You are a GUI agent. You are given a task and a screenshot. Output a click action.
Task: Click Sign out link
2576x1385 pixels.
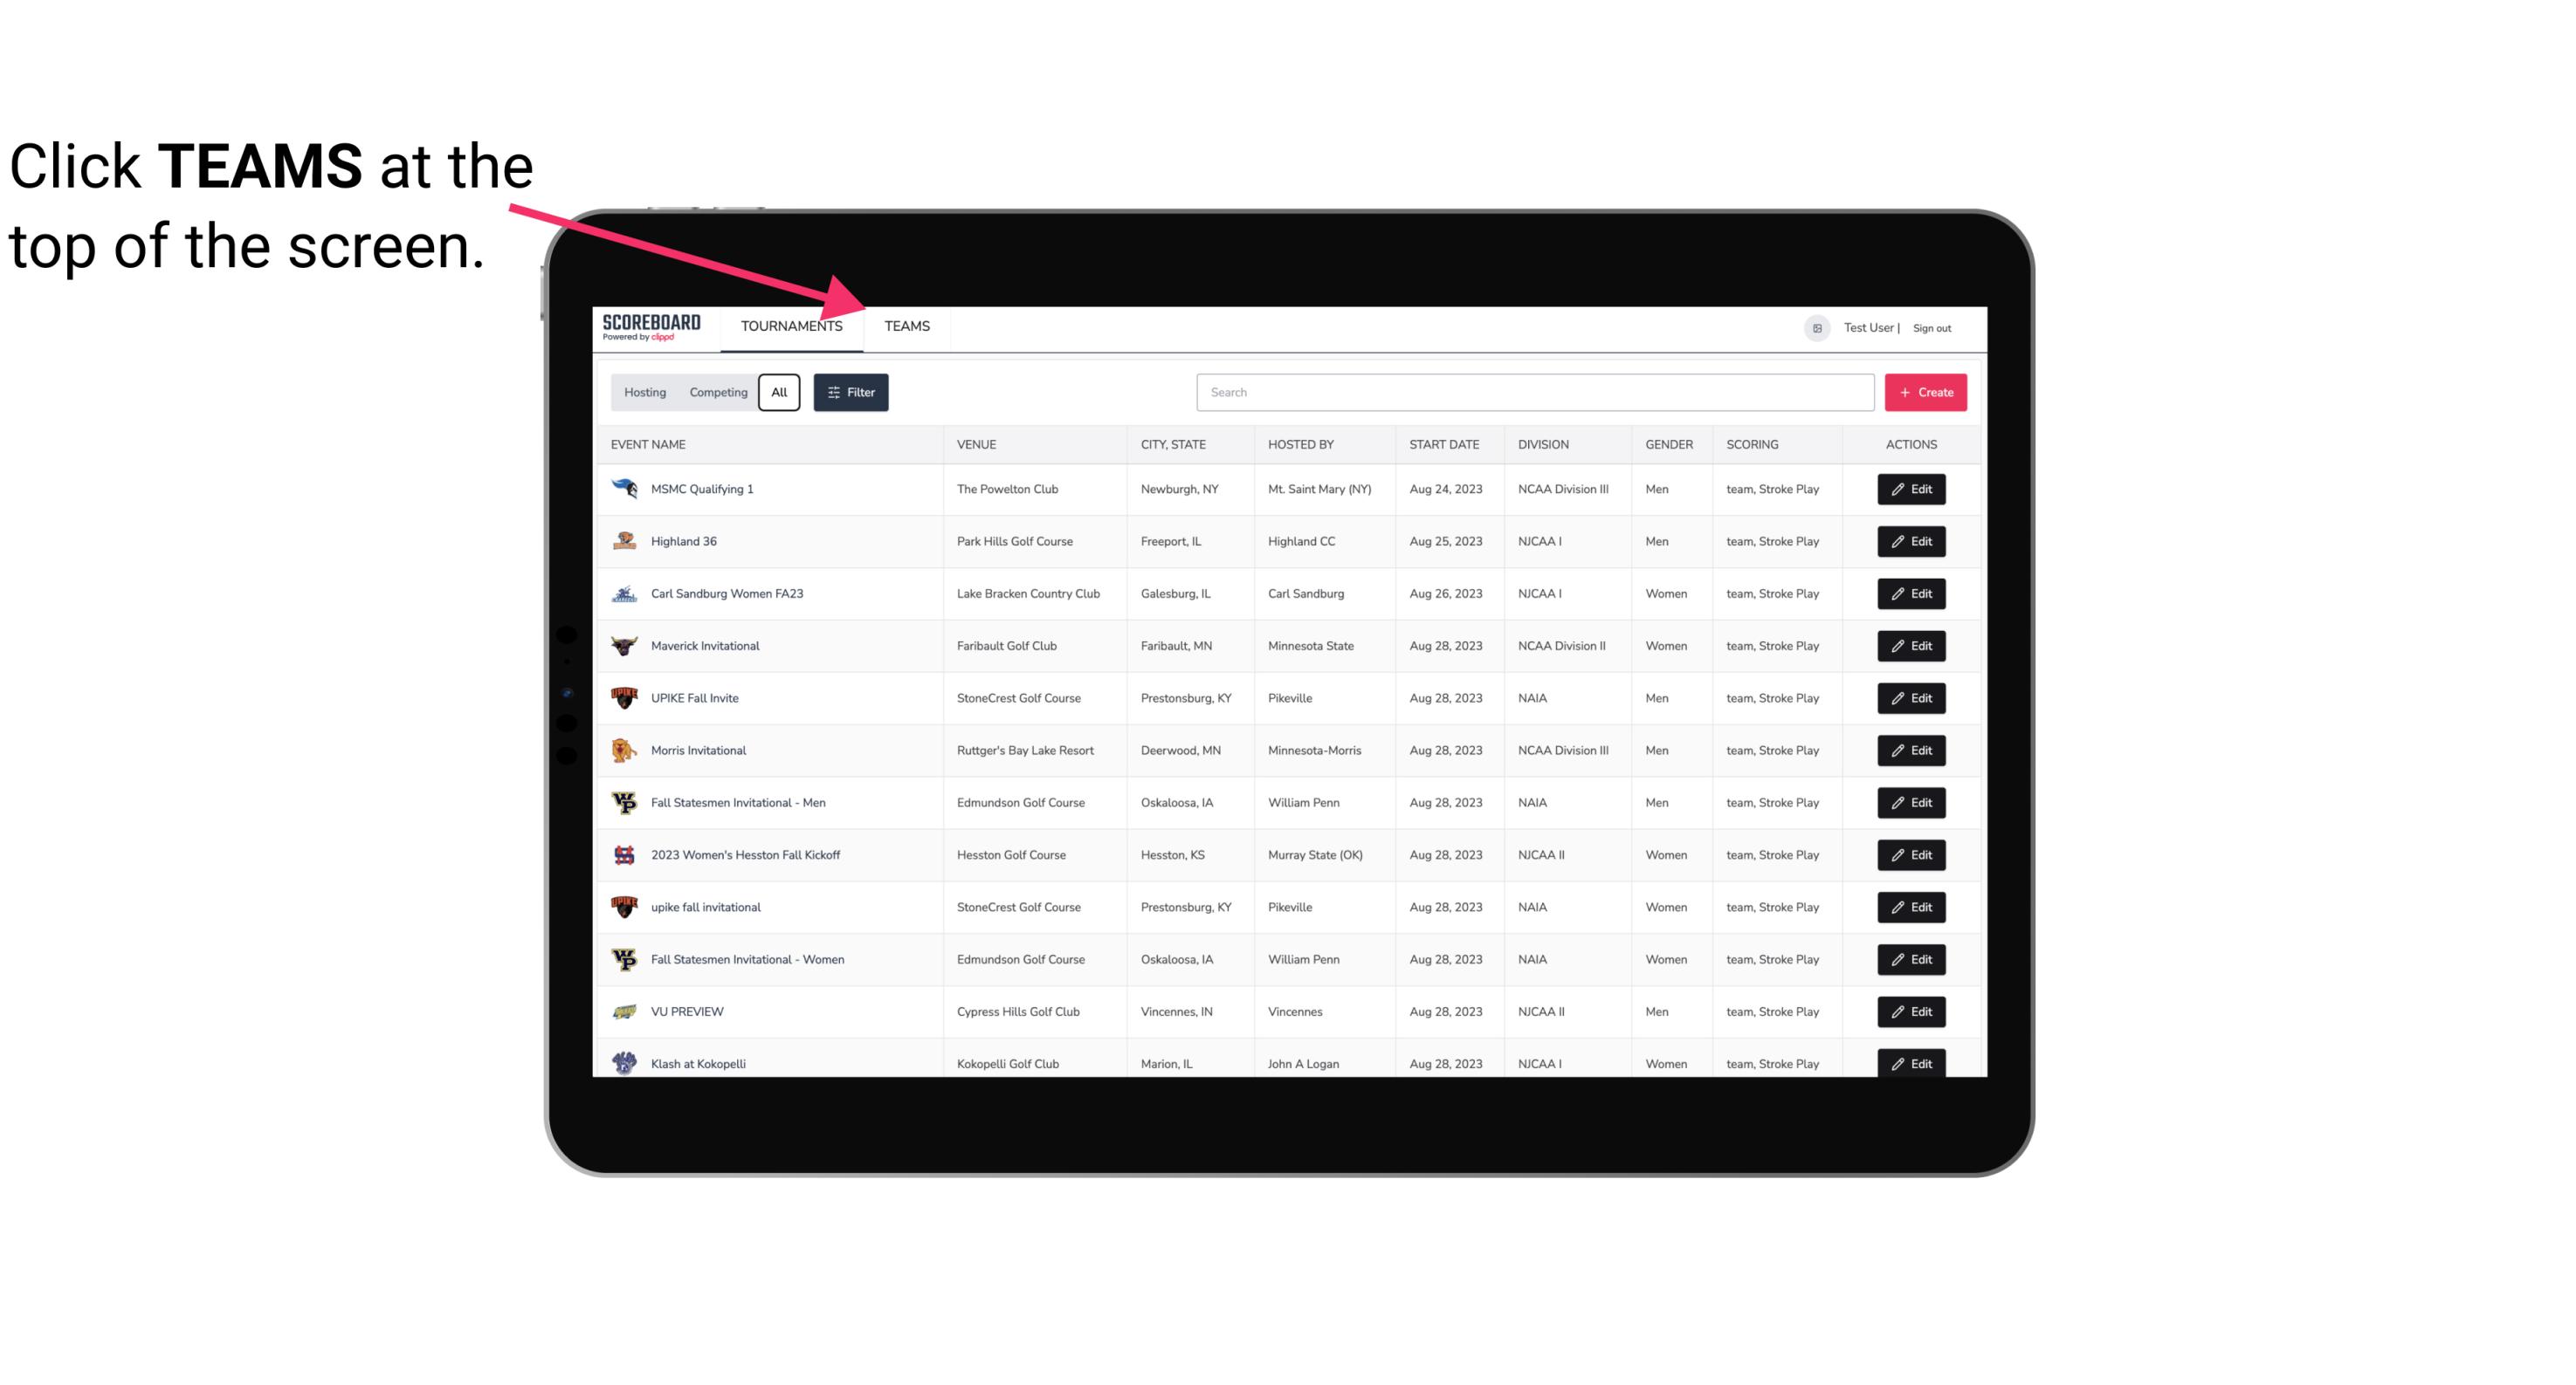[1930, 326]
